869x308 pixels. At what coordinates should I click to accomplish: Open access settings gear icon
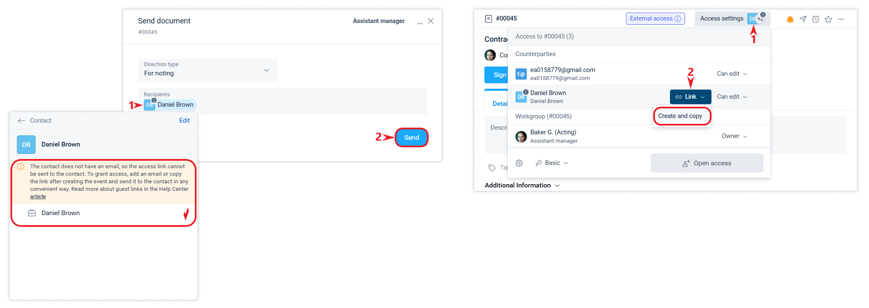[x=519, y=163]
